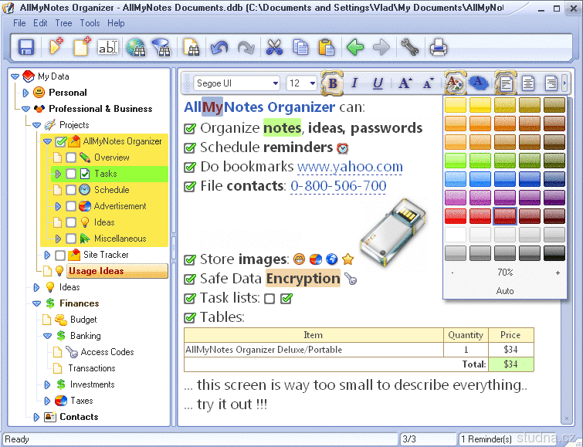Open settings via wrench icon
Viewport: 583px width, 447px height.
[410, 48]
